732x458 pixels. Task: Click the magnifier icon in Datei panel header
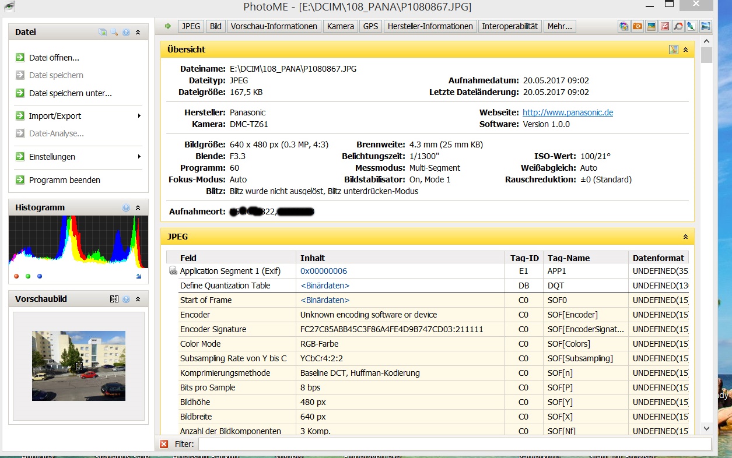pos(114,33)
